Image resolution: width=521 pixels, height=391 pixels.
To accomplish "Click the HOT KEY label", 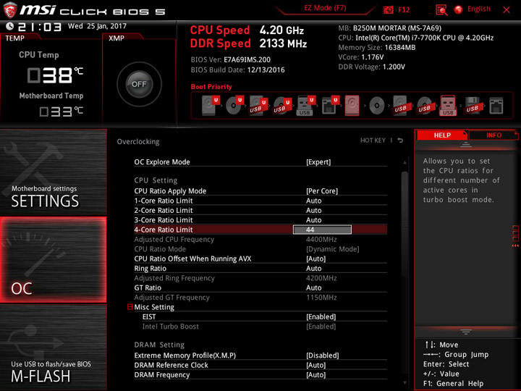I will point(373,140).
